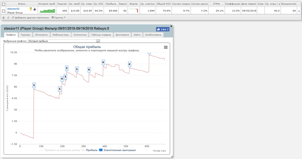Click the Общая прибыль chart title
The image size is (302, 159).
87,47
